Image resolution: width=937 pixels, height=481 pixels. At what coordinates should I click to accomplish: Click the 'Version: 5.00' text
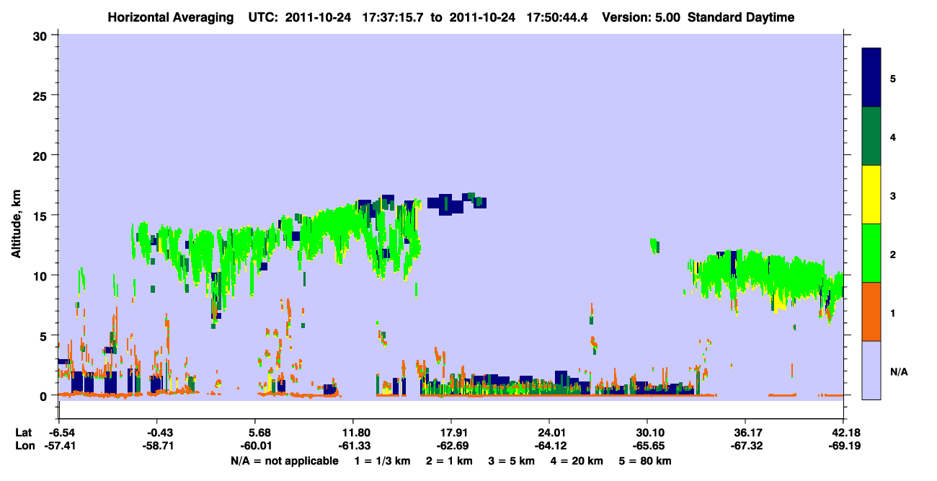click(x=640, y=17)
